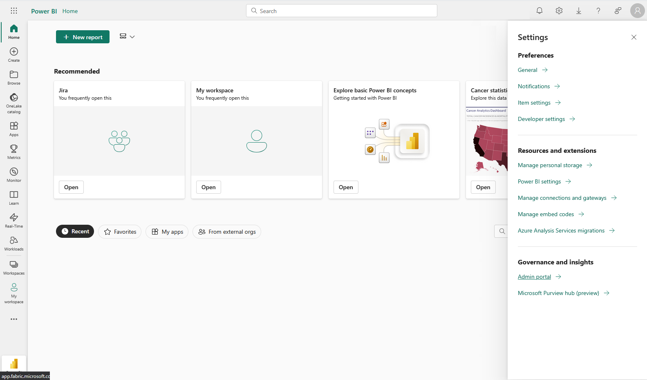Open Real-Time hub in sidebar
Viewport: 647px width, 380px height.
[14, 220]
